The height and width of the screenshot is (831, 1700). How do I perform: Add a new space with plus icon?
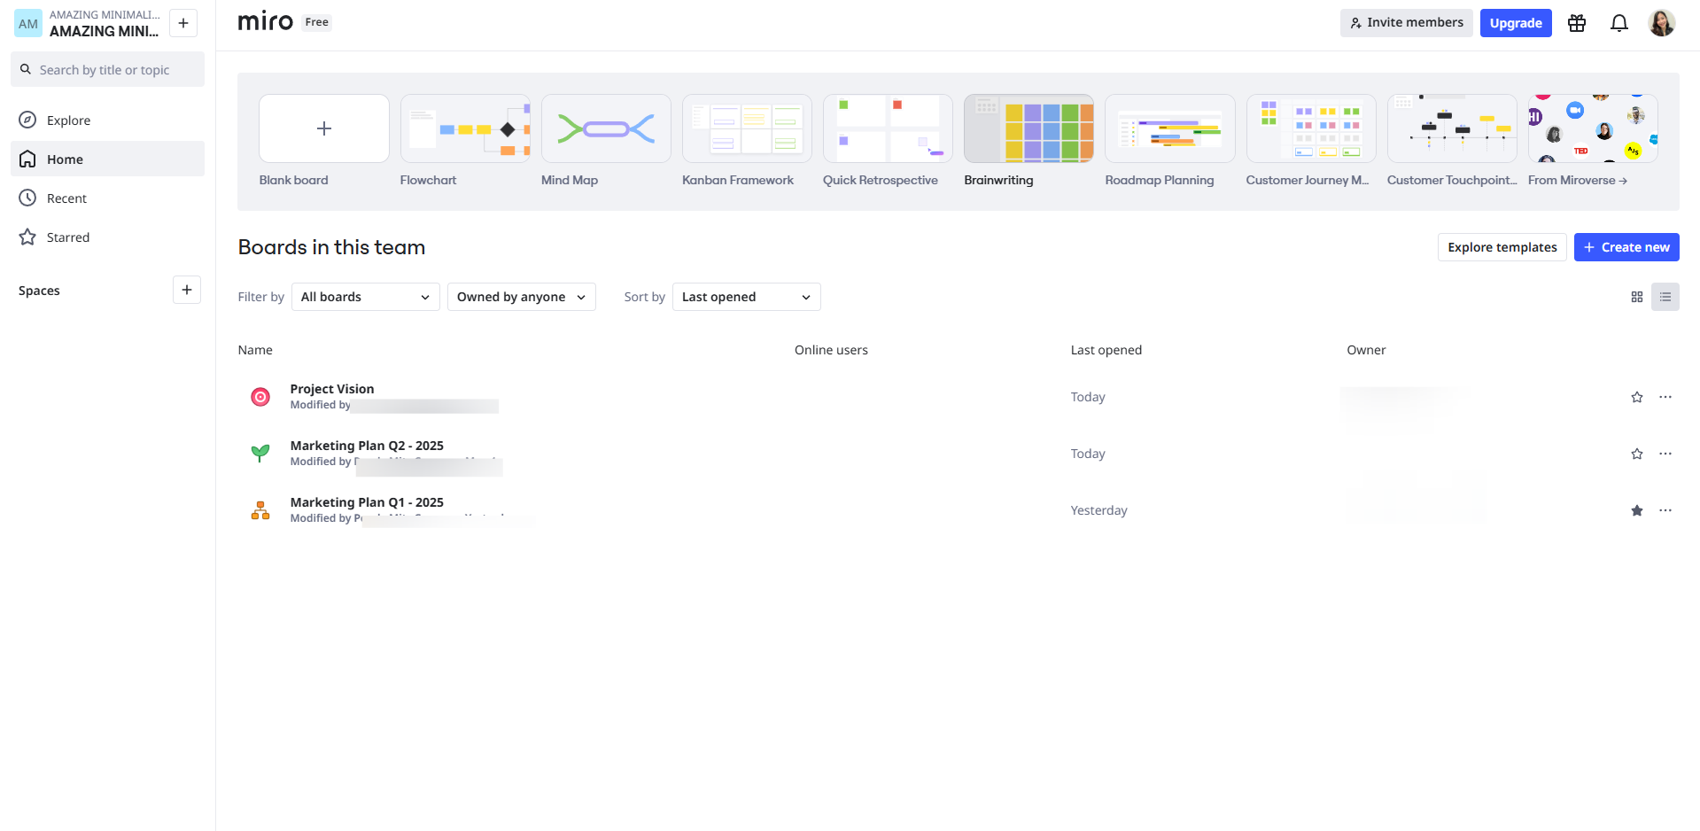click(186, 290)
